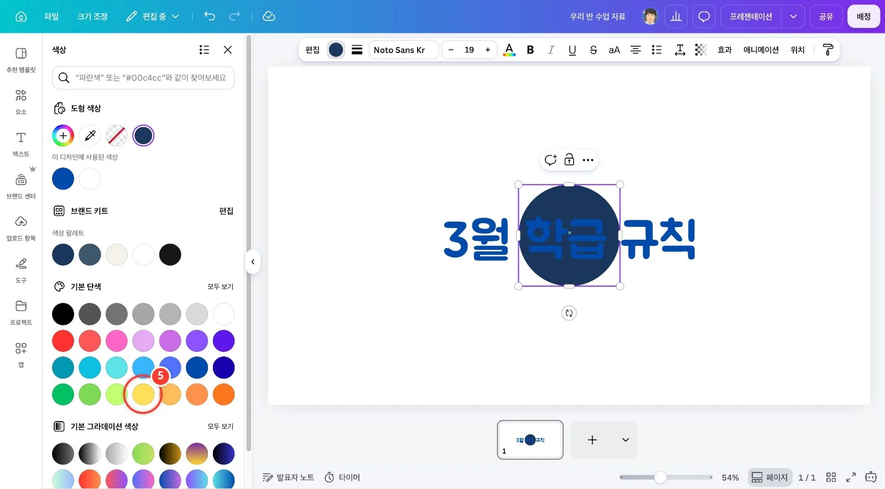Toggle bulleted list formatting
Viewport: 885px width, 489px height.
pos(657,50)
